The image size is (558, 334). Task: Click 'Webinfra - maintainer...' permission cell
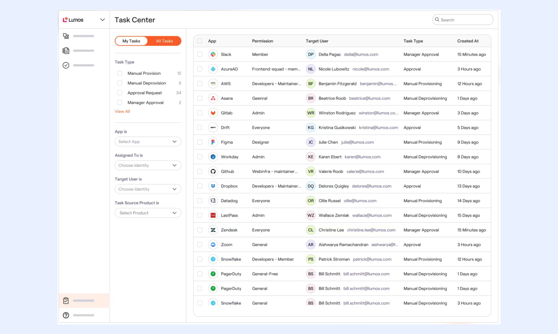click(x=275, y=171)
